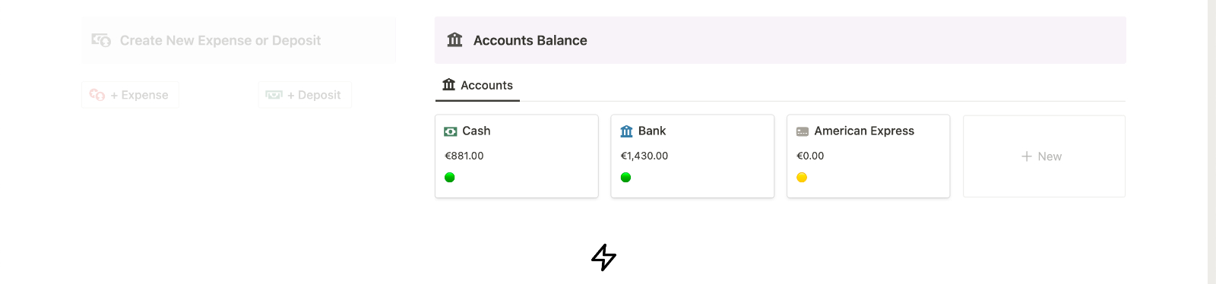Click the Bank balance €1,430.00

[644, 156]
